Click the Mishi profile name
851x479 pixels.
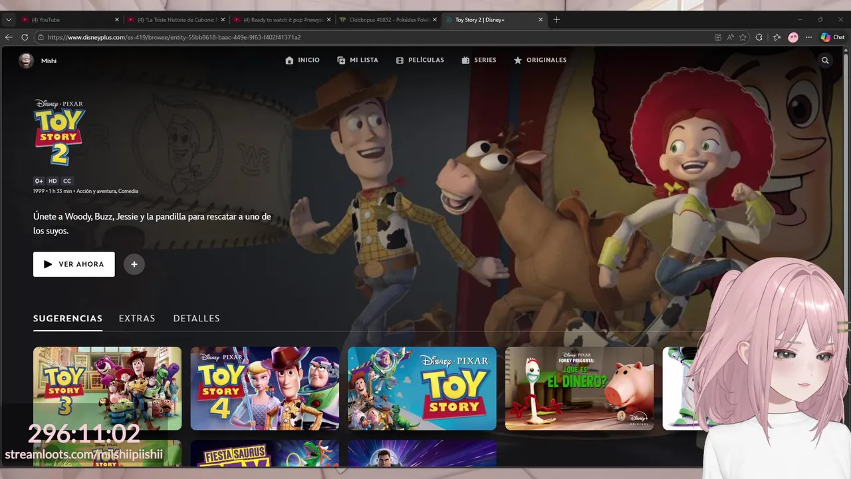tap(49, 61)
